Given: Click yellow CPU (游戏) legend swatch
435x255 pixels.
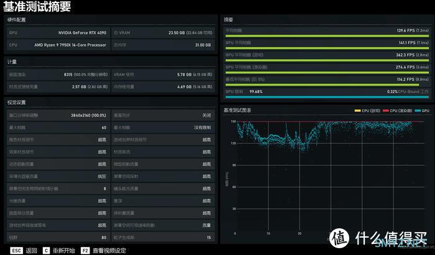Looking at the screenshot, I should click(x=357, y=111).
